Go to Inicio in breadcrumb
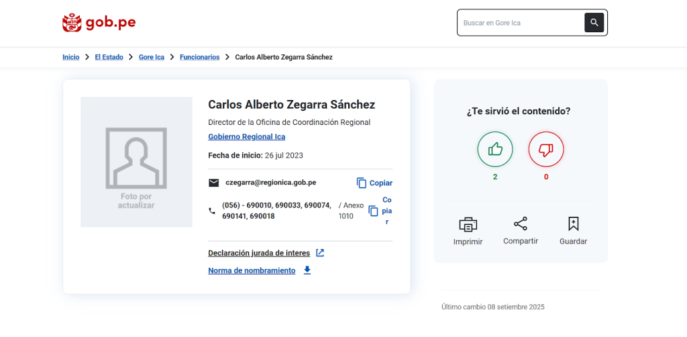 pyautogui.click(x=70, y=57)
